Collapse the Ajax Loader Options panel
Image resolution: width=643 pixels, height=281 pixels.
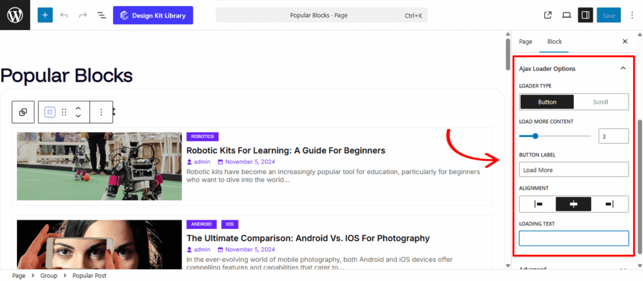623,68
